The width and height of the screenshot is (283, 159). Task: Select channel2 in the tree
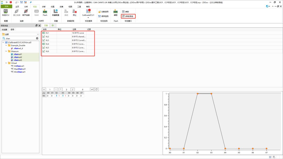pyautogui.click(x=18, y=57)
